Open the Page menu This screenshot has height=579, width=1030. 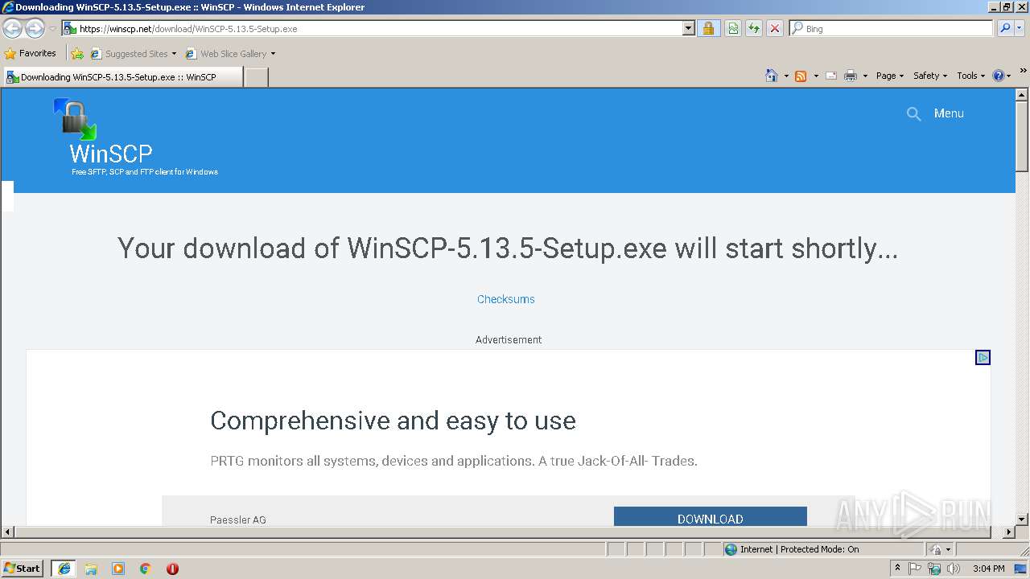[x=889, y=76]
